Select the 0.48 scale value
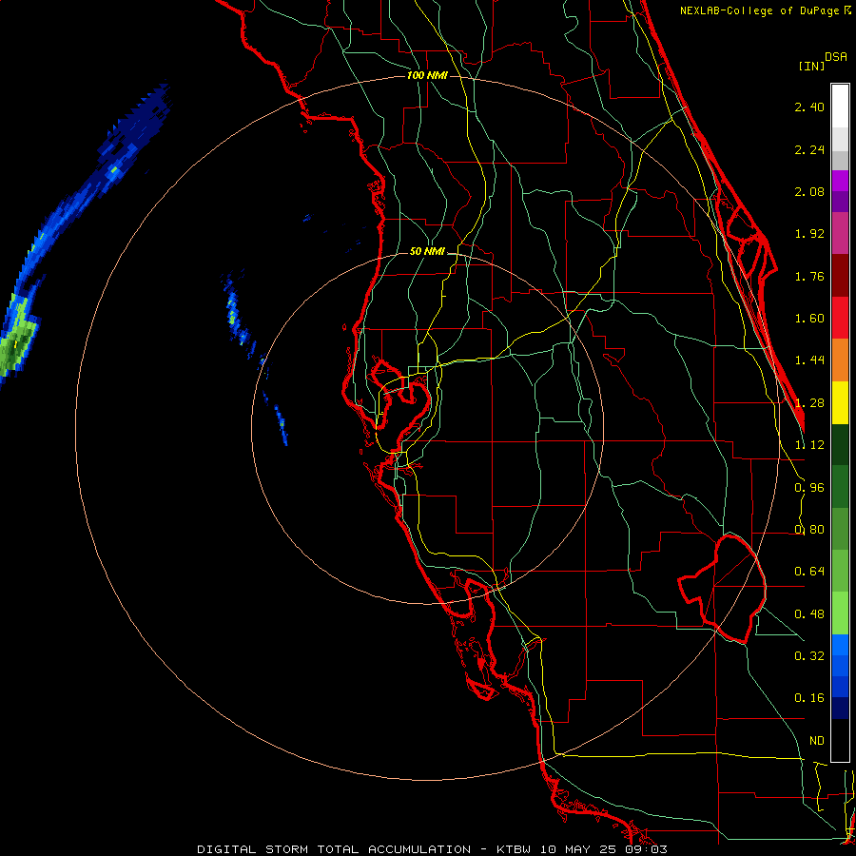 [x=809, y=614]
